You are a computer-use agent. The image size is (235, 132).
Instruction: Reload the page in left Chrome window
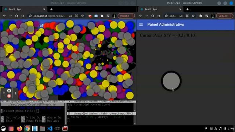pos(17,16)
